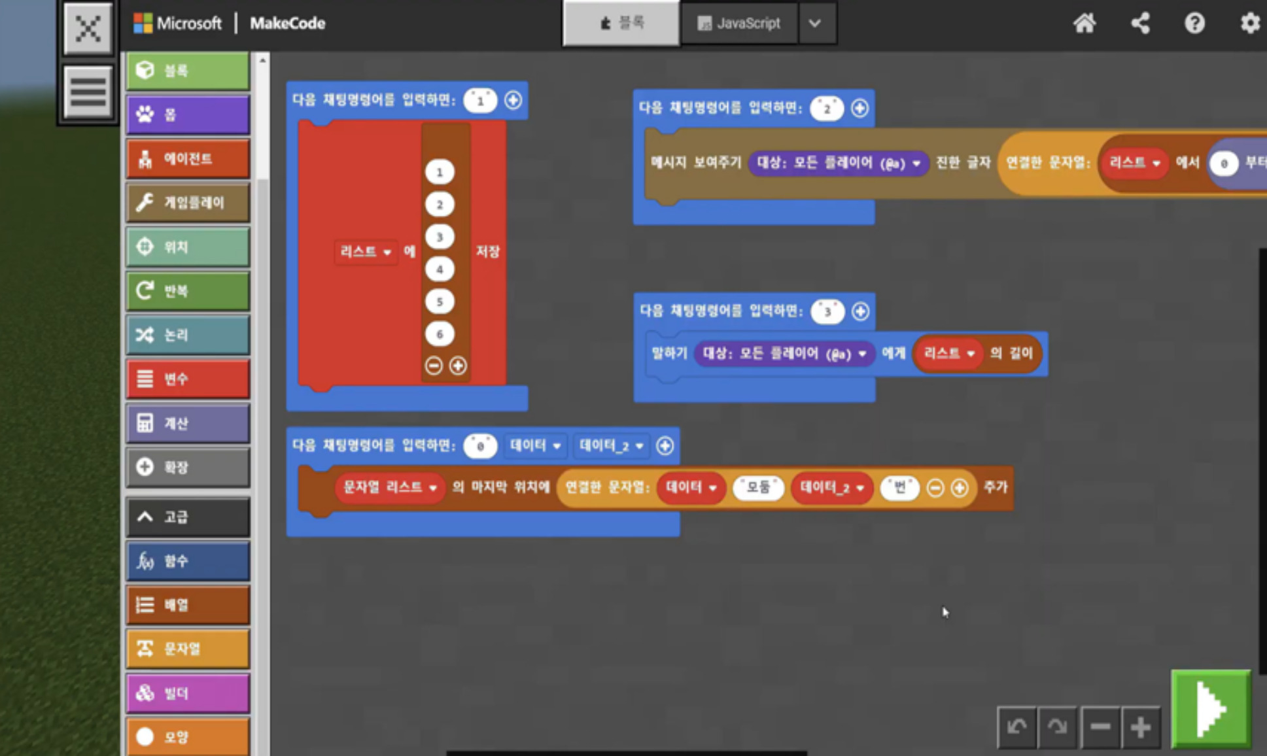Screen dimensions: 1267x756
Task: Open the Settings gear menu
Action: pos(1249,24)
